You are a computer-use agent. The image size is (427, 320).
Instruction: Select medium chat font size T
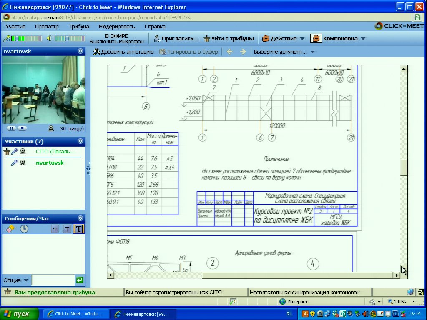[x=67, y=229]
